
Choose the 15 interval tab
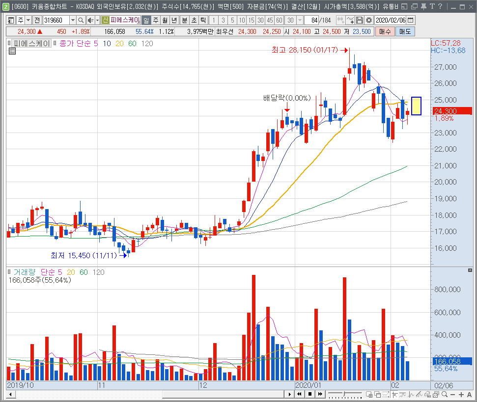pyautogui.click(x=252, y=20)
